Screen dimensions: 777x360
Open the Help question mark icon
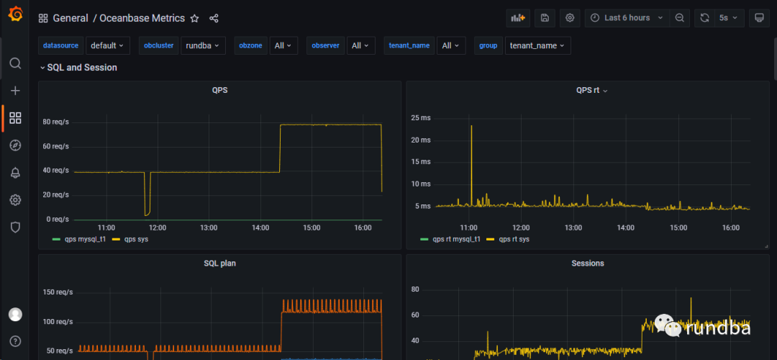pos(15,341)
